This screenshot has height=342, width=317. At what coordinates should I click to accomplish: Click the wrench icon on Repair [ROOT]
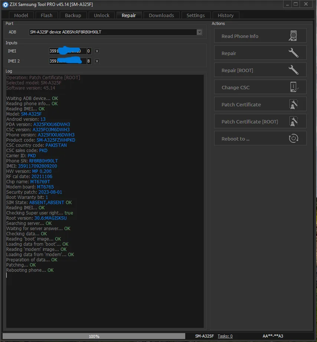(293, 70)
